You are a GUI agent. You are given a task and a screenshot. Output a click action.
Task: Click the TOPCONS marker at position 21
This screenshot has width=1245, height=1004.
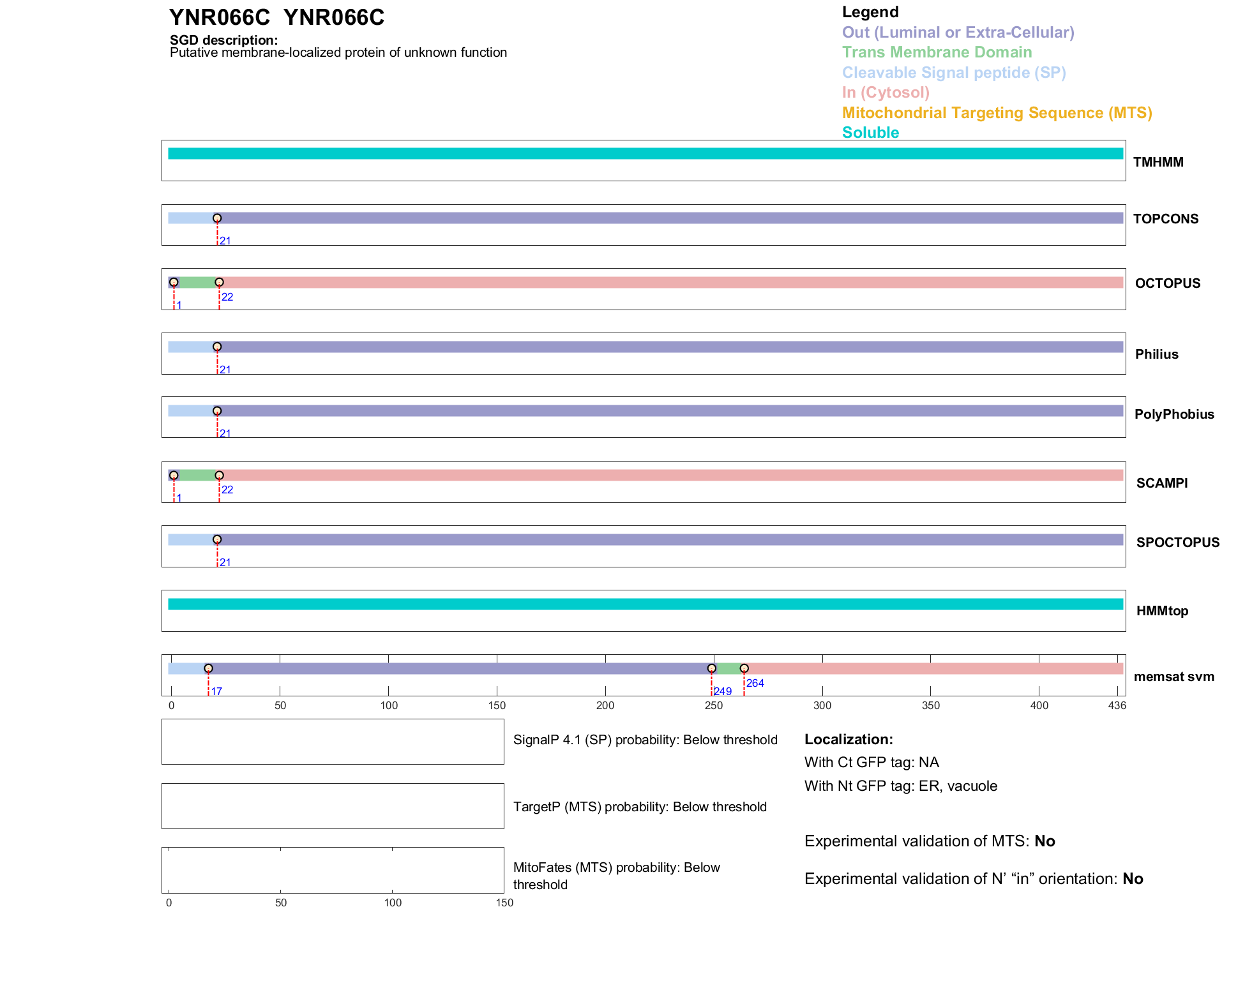[x=217, y=218]
